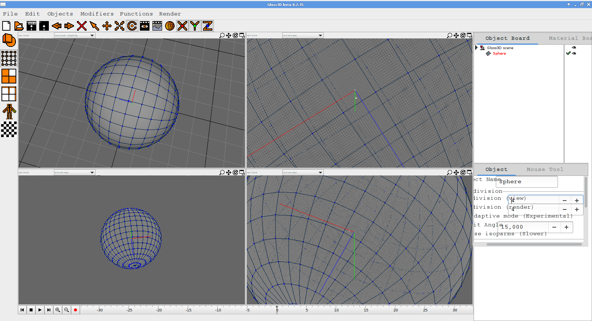This screenshot has width=592, height=321.
Task: Open the Functions menu
Action: (x=136, y=14)
